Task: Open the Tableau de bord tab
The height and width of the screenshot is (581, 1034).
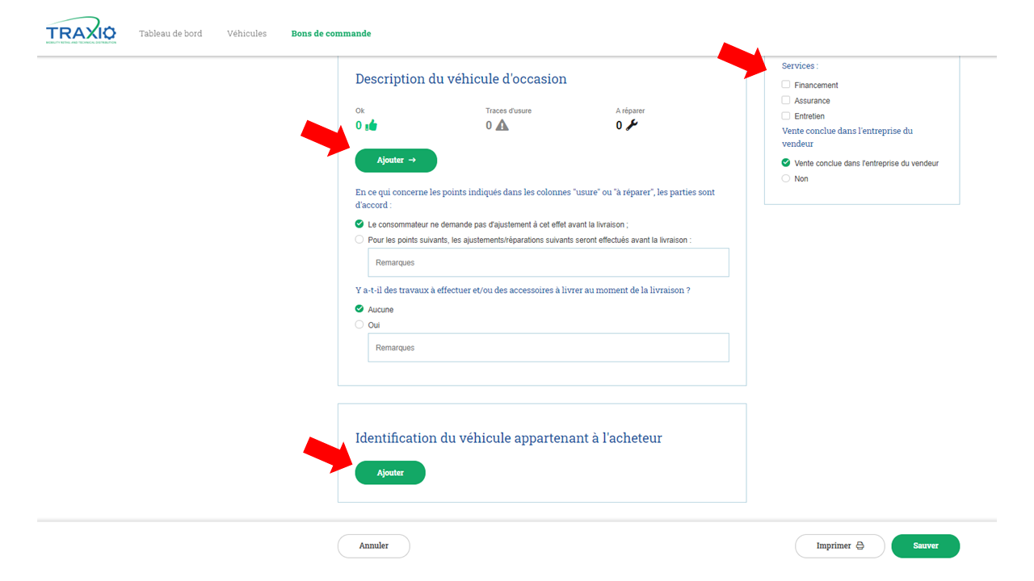Action: click(x=170, y=34)
